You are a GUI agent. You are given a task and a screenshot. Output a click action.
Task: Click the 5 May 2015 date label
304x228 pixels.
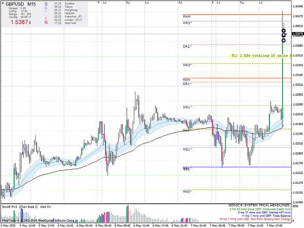coord(8,226)
